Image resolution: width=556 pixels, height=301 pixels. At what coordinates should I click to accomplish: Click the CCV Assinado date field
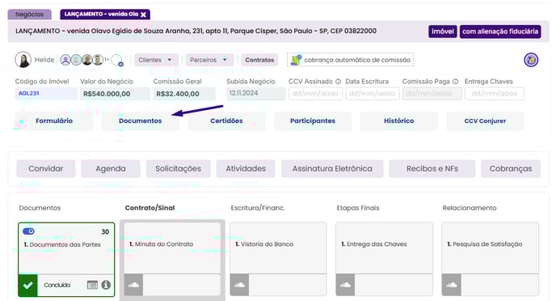[x=316, y=94]
